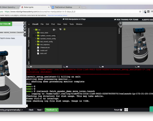Open ROS TRAINING FOR TEAMS link
Viewport: 153px width, 121px height.
126,20
